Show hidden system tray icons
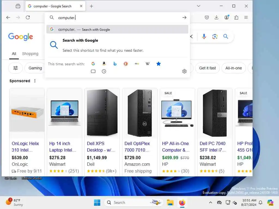 pyautogui.click(x=211, y=202)
